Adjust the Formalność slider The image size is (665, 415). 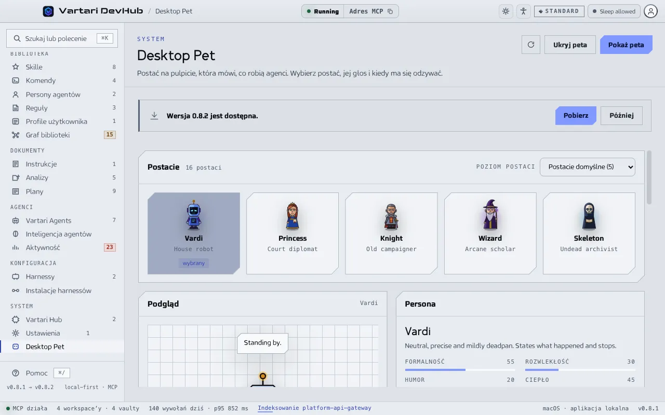click(x=460, y=370)
